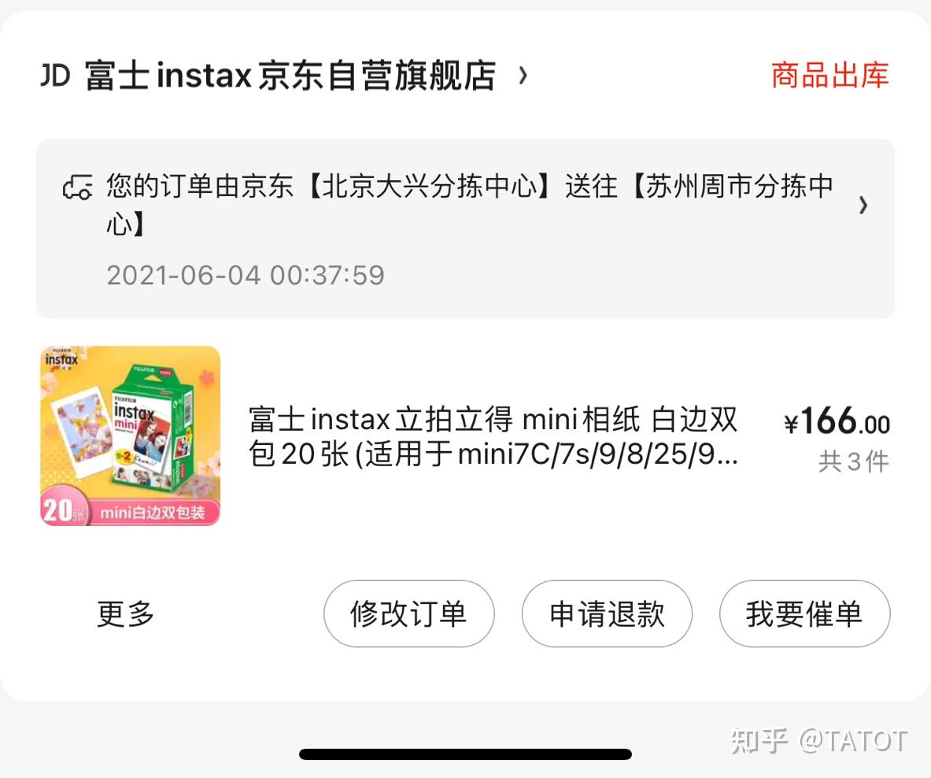Click the 申请退款 button

pyautogui.click(x=607, y=613)
